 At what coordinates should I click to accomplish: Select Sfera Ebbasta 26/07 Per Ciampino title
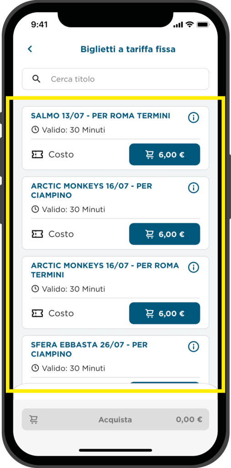coord(89,349)
